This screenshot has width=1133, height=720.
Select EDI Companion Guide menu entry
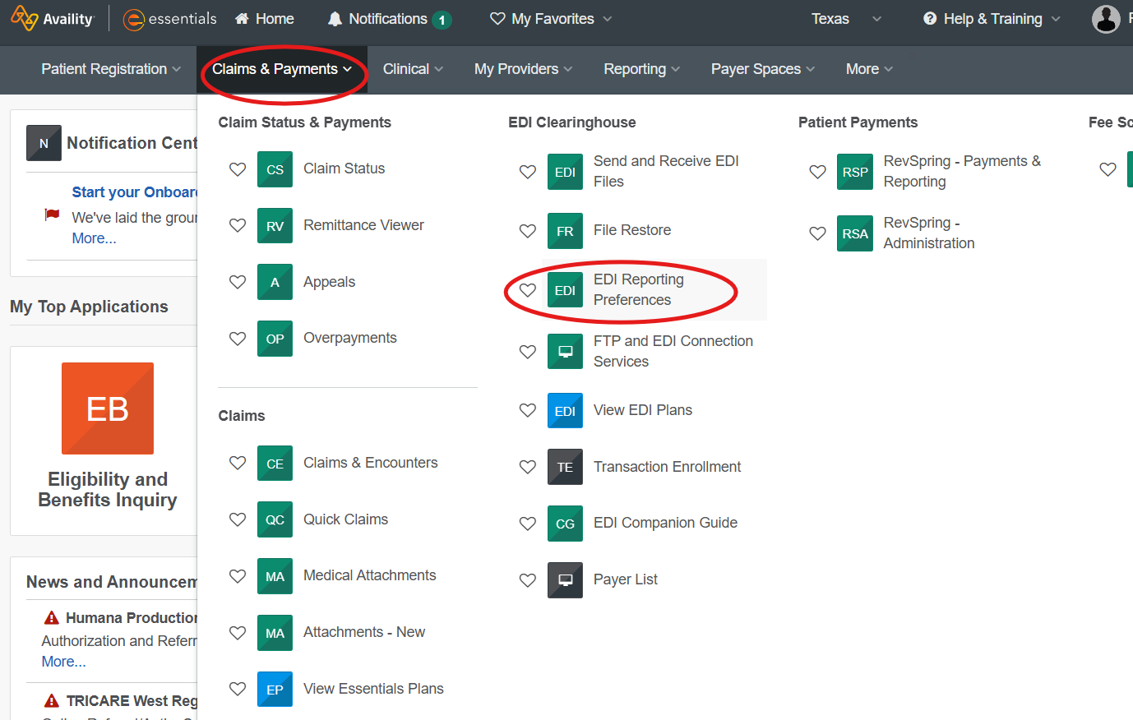(x=665, y=523)
